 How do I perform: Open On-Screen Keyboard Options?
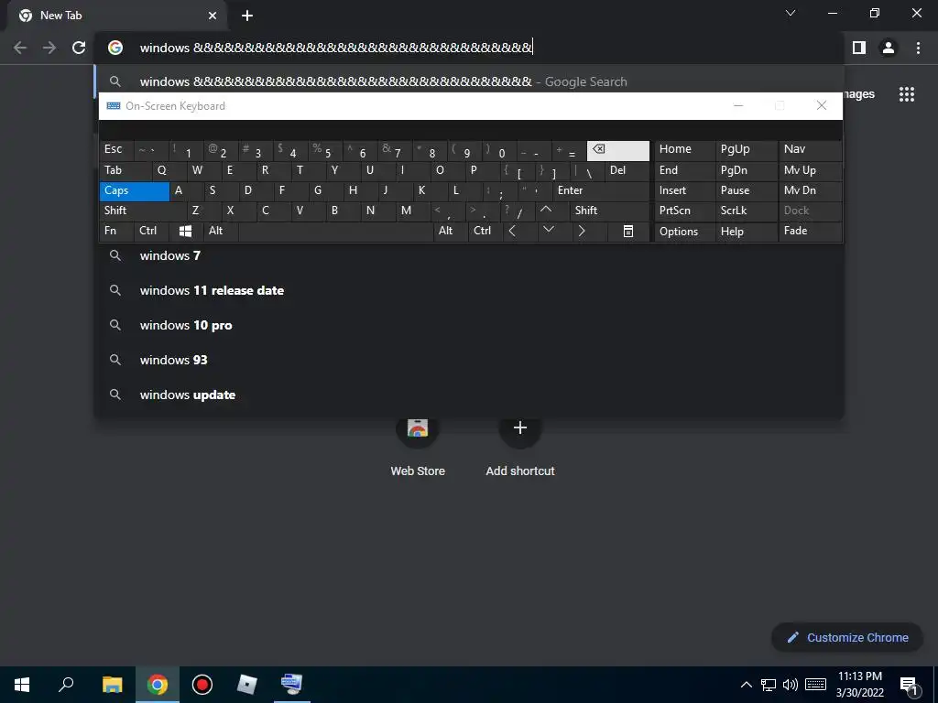tap(685, 232)
